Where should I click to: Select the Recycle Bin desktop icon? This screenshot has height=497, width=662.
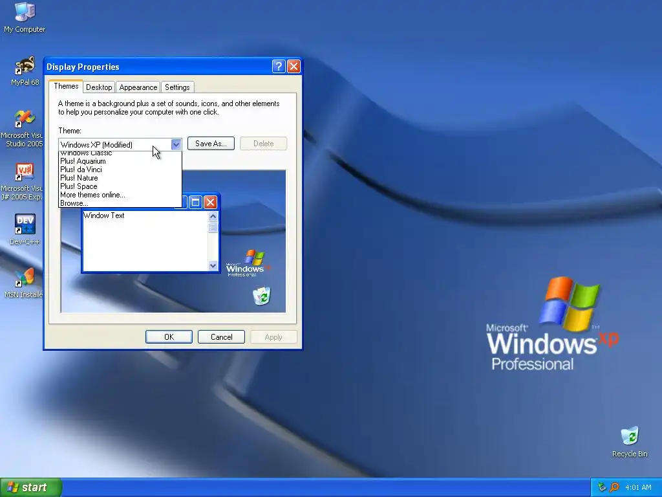click(x=630, y=441)
